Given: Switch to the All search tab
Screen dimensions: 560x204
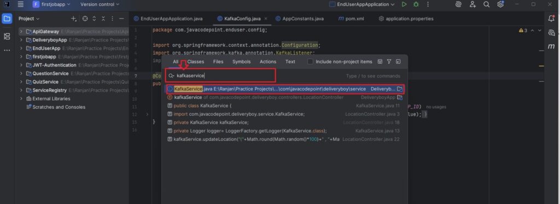Looking at the screenshot, I should point(176,62).
